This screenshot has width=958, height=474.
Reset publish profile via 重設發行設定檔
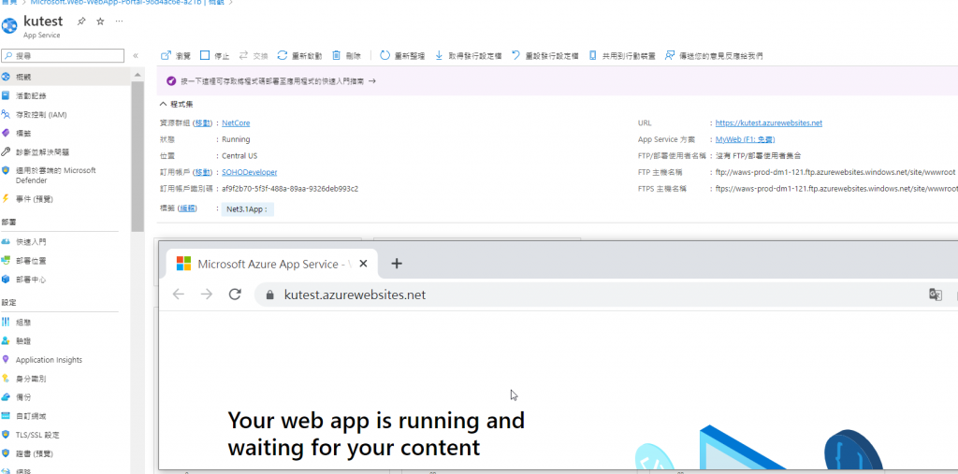point(545,55)
